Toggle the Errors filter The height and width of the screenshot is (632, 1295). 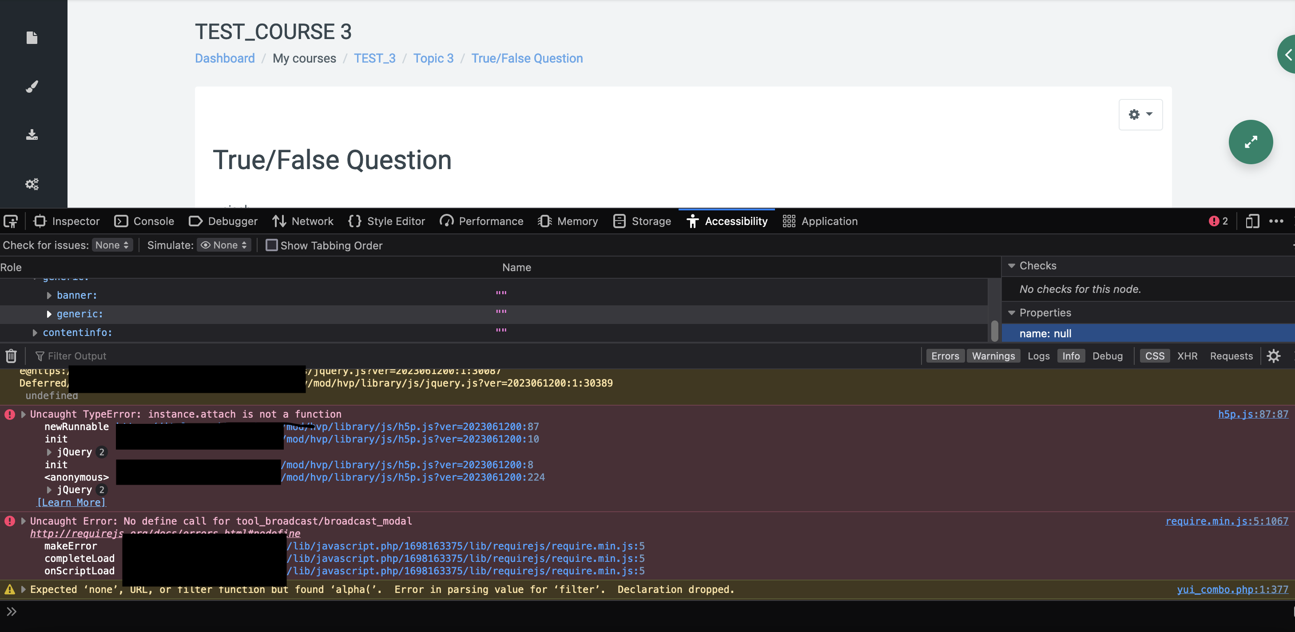tap(945, 355)
